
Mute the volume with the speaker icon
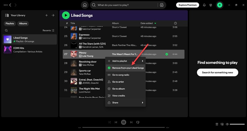pyautogui.click(x=227, y=124)
